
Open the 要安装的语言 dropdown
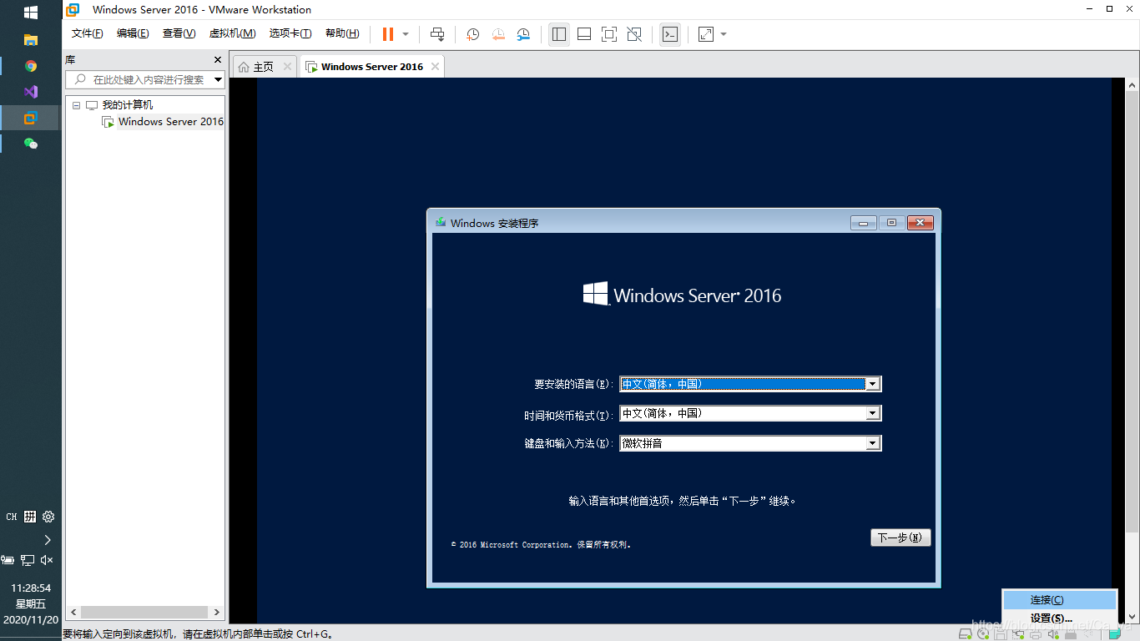873,384
